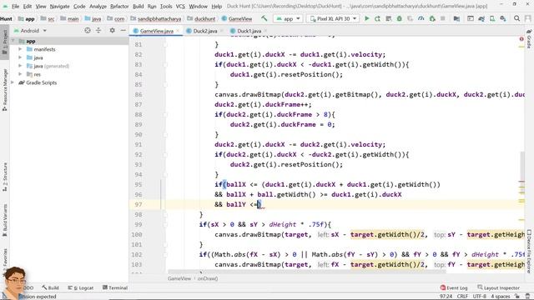Viewport: 534px width, 300px height.
Task: Close the GameView.java tab
Action: pyautogui.click(x=178, y=31)
